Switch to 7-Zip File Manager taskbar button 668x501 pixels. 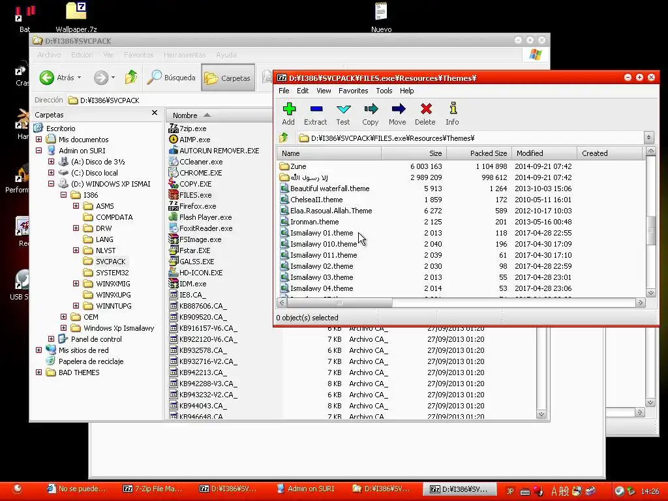click(x=153, y=489)
